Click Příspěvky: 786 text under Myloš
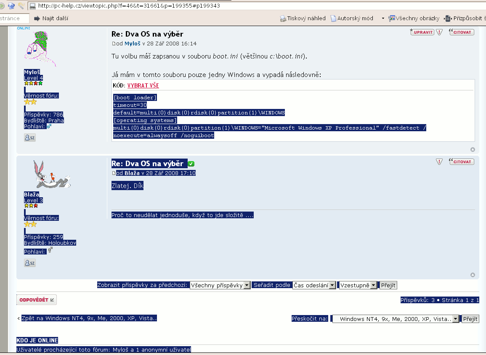 [43, 114]
